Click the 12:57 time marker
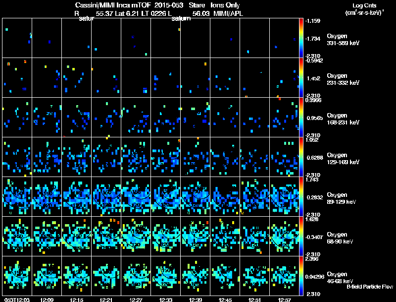The image size is (396, 302). coord(284,300)
